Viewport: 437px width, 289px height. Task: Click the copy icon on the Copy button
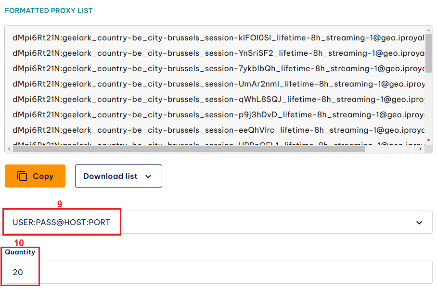[22, 176]
